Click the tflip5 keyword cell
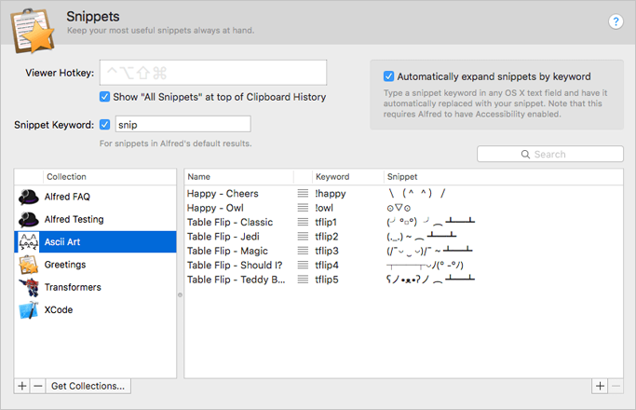This screenshot has width=636, height=410. pos(327,280)
